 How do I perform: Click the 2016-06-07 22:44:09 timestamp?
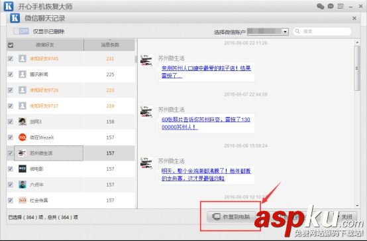[x=246, y=94]
